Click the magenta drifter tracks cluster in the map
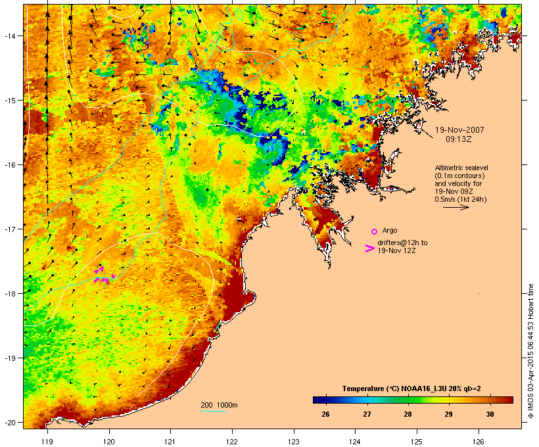 [104, 275]
